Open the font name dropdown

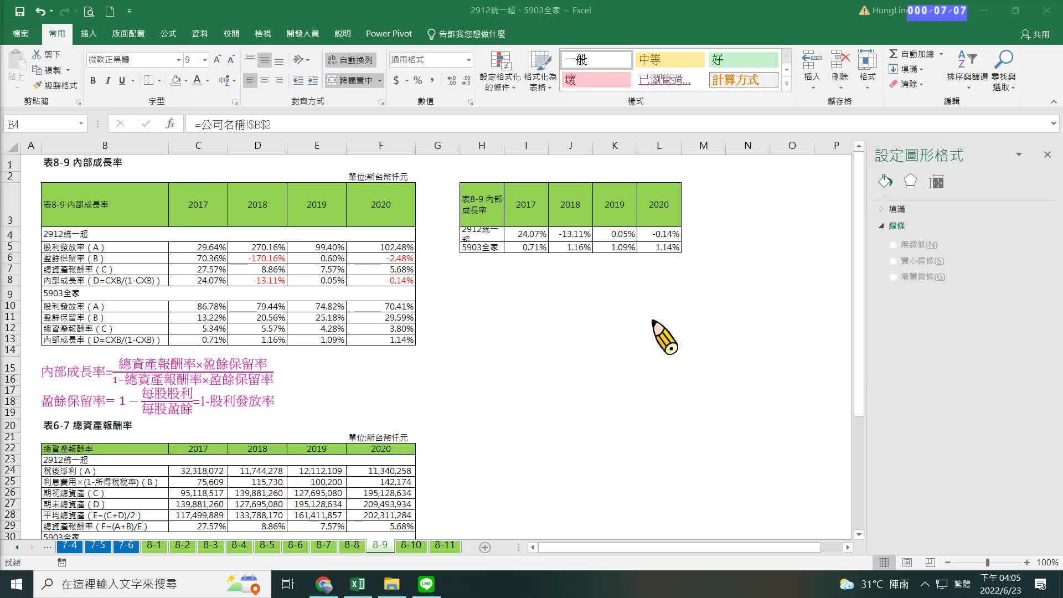pyautogui.click(x=178, y=60)
